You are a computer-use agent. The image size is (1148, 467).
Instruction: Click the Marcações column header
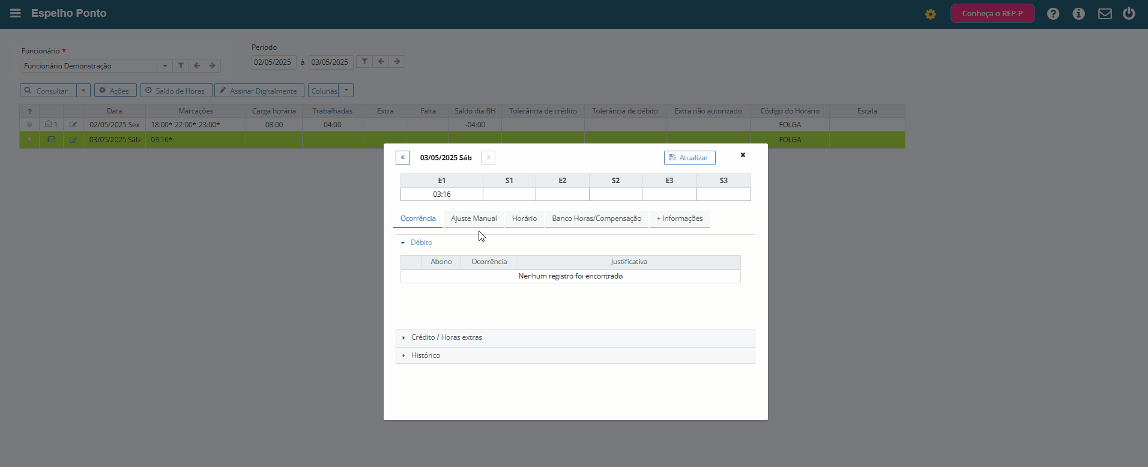point(196,111)
